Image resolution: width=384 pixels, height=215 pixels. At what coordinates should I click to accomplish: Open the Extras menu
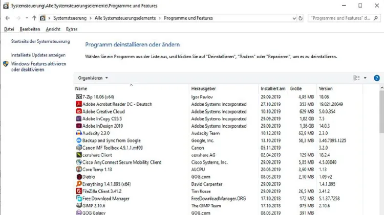72,29
